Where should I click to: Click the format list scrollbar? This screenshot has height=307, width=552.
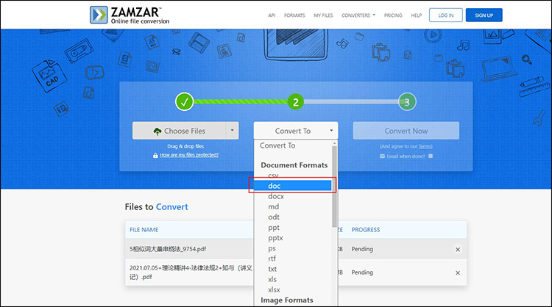point(334,186)
